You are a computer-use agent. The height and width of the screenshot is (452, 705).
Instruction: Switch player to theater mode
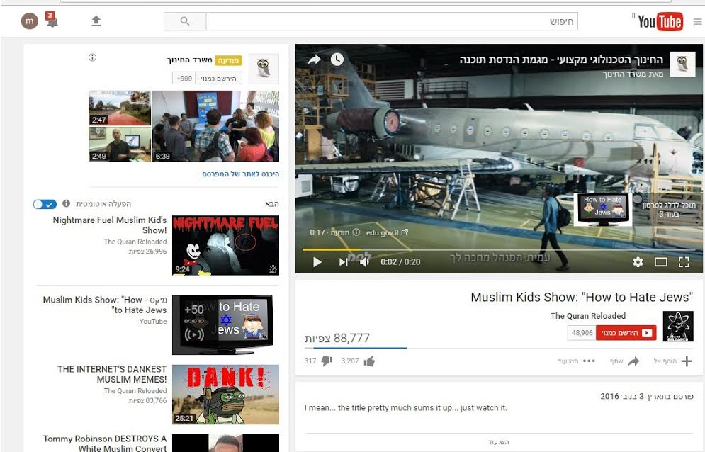click(660, 262)
